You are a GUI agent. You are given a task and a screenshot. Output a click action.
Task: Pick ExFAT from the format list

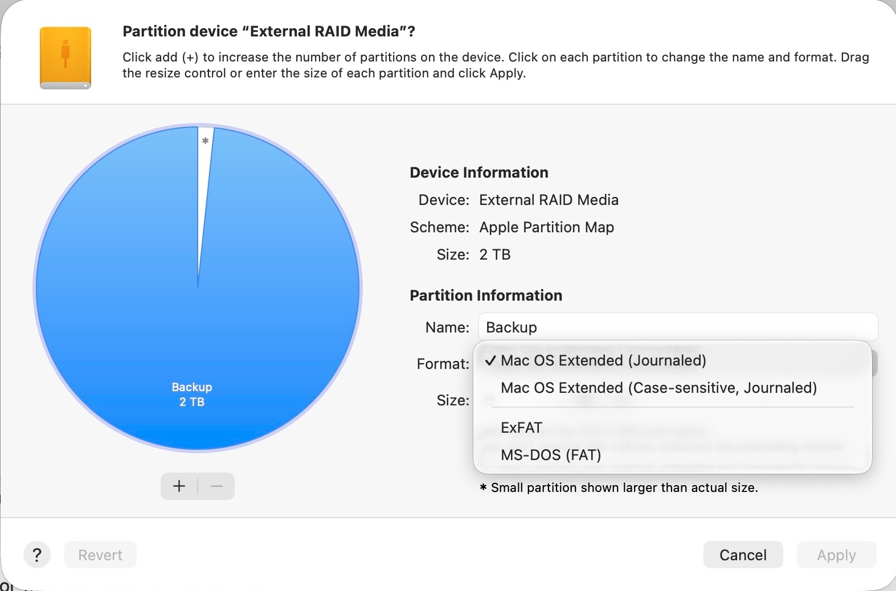[x=521, y=428]
